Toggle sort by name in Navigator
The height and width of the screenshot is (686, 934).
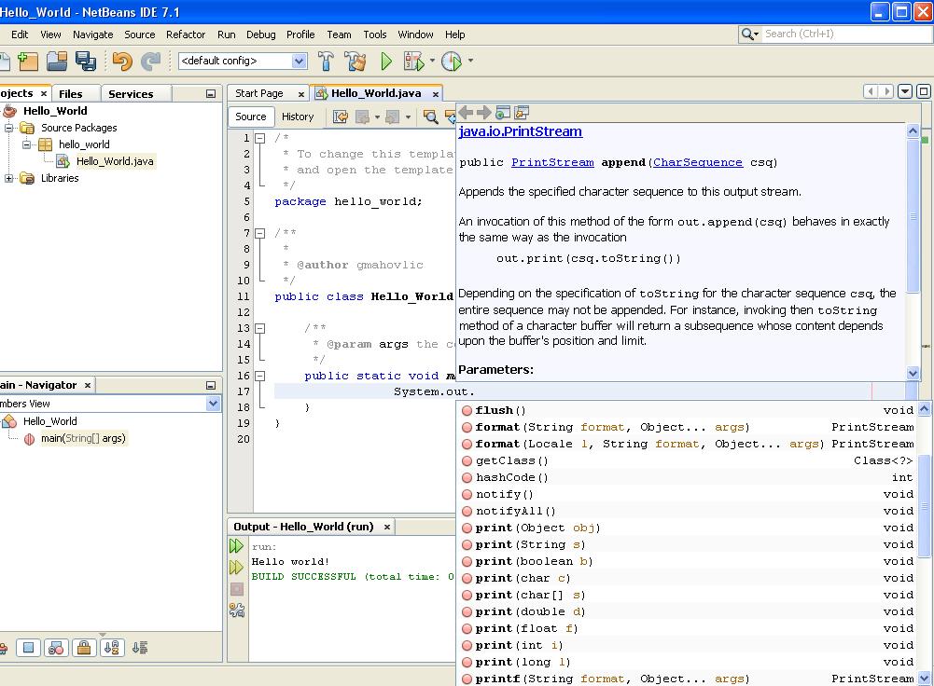pos(112,648)
